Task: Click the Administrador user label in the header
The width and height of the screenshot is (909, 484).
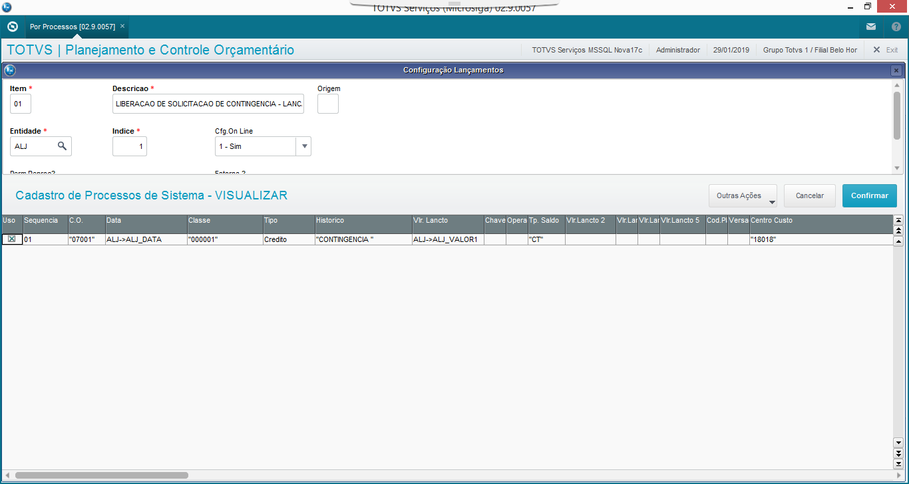Action: (x=678, y=50)
